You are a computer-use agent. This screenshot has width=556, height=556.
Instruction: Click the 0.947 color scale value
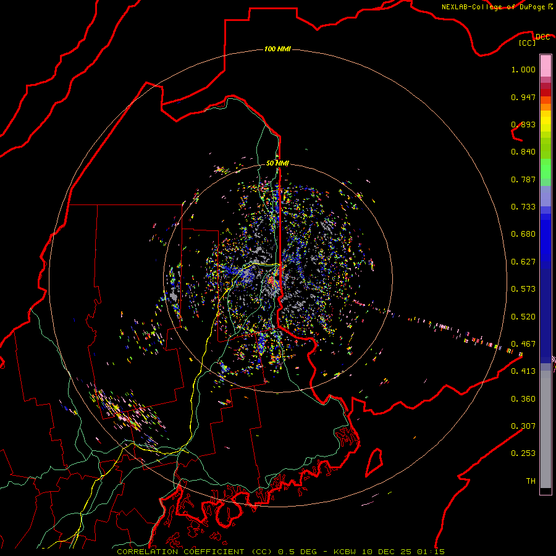point(523,97)
